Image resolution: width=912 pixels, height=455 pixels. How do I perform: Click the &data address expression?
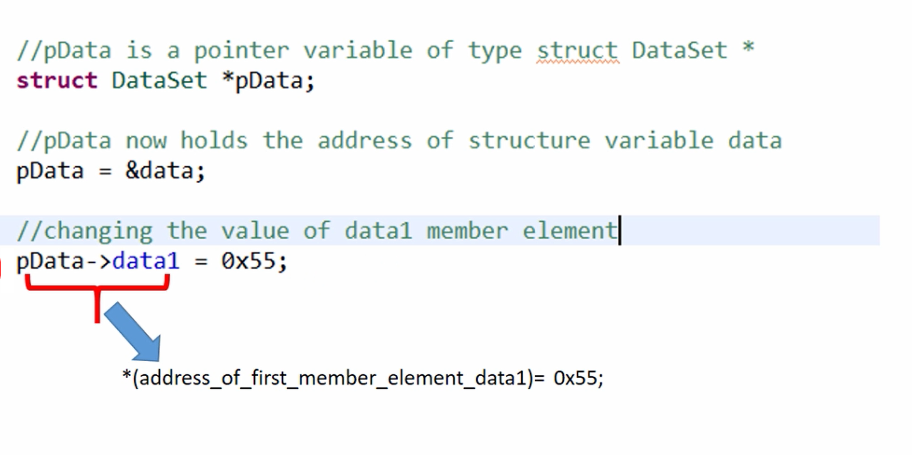coord(165,171)
